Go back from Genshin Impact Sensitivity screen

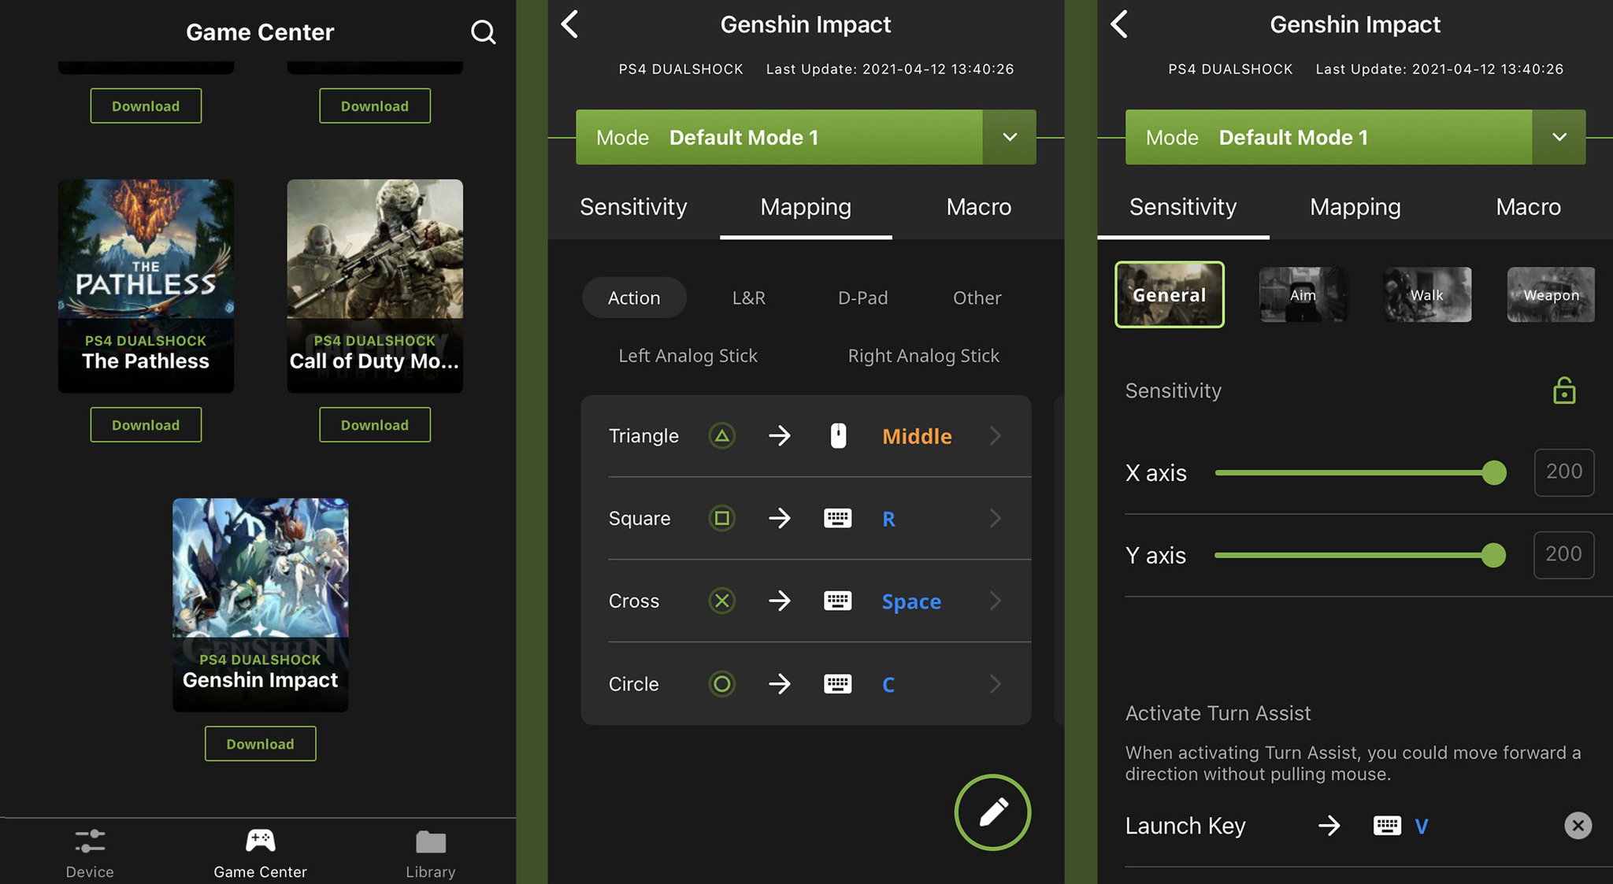[x=1119, y=24]
